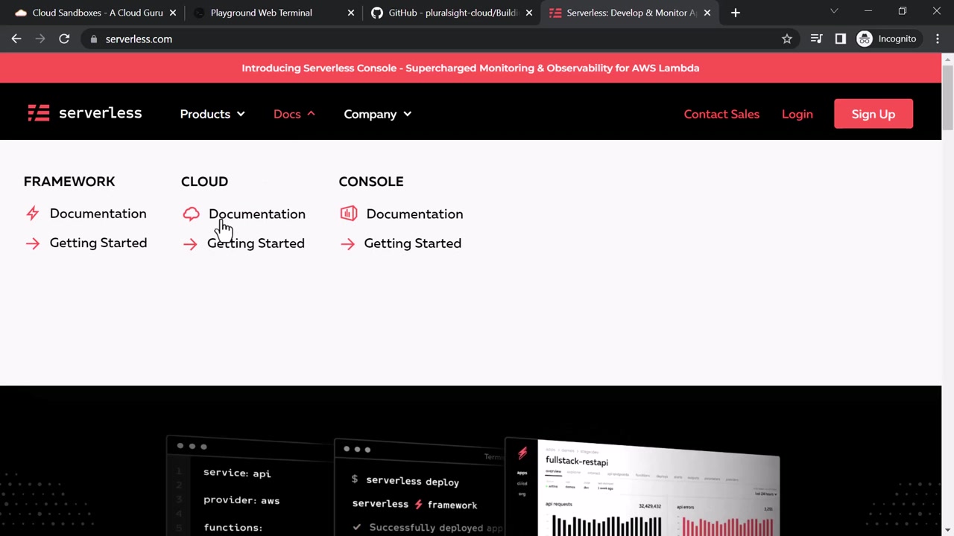The image size is (954, 536).
Task: Click the Framework lightning bolt icon
Action: click(x=32, y=214)
